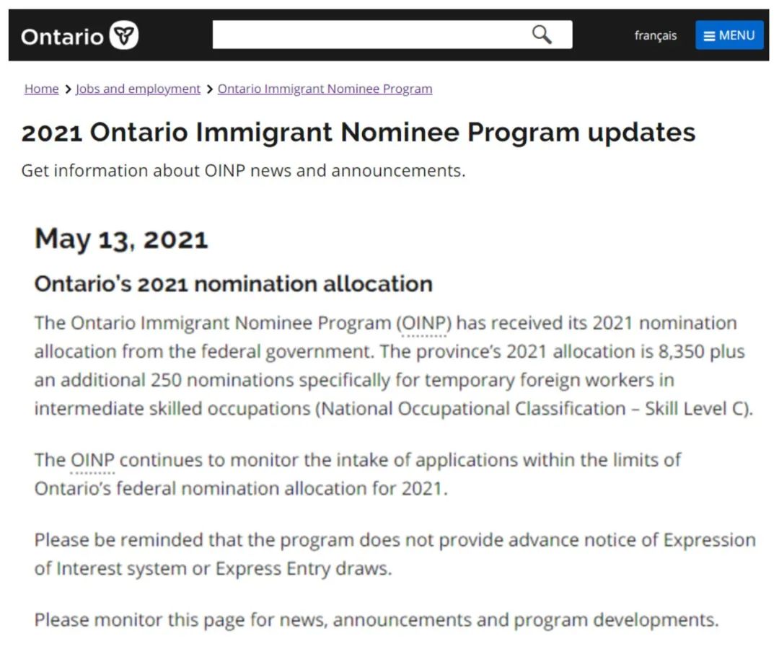The width and height of the screenshot is (779, 649).
Task: Open the Ontario Immigrant Nominee Program breadcrumb
Action: 325,89
